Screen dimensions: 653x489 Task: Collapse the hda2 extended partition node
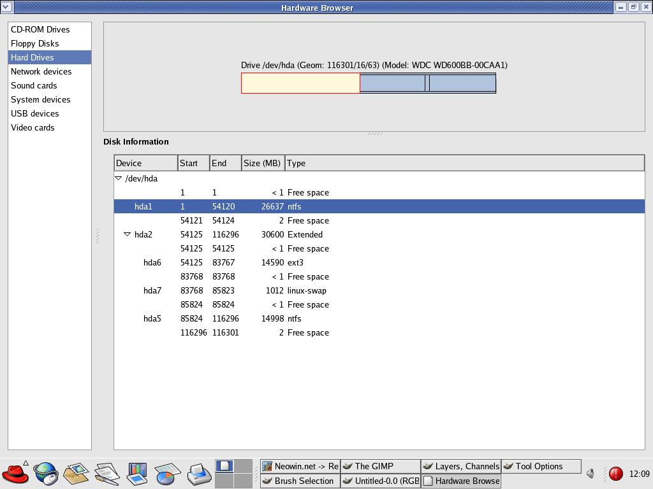coord(127,235)
